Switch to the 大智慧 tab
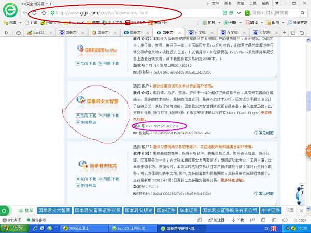 click(x=264, y=33)
